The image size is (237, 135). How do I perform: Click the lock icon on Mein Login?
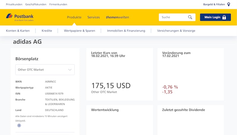pos(224,17)
